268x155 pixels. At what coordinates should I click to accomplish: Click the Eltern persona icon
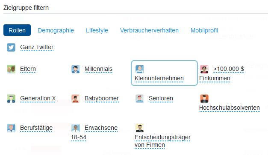(x=11, y=69)
